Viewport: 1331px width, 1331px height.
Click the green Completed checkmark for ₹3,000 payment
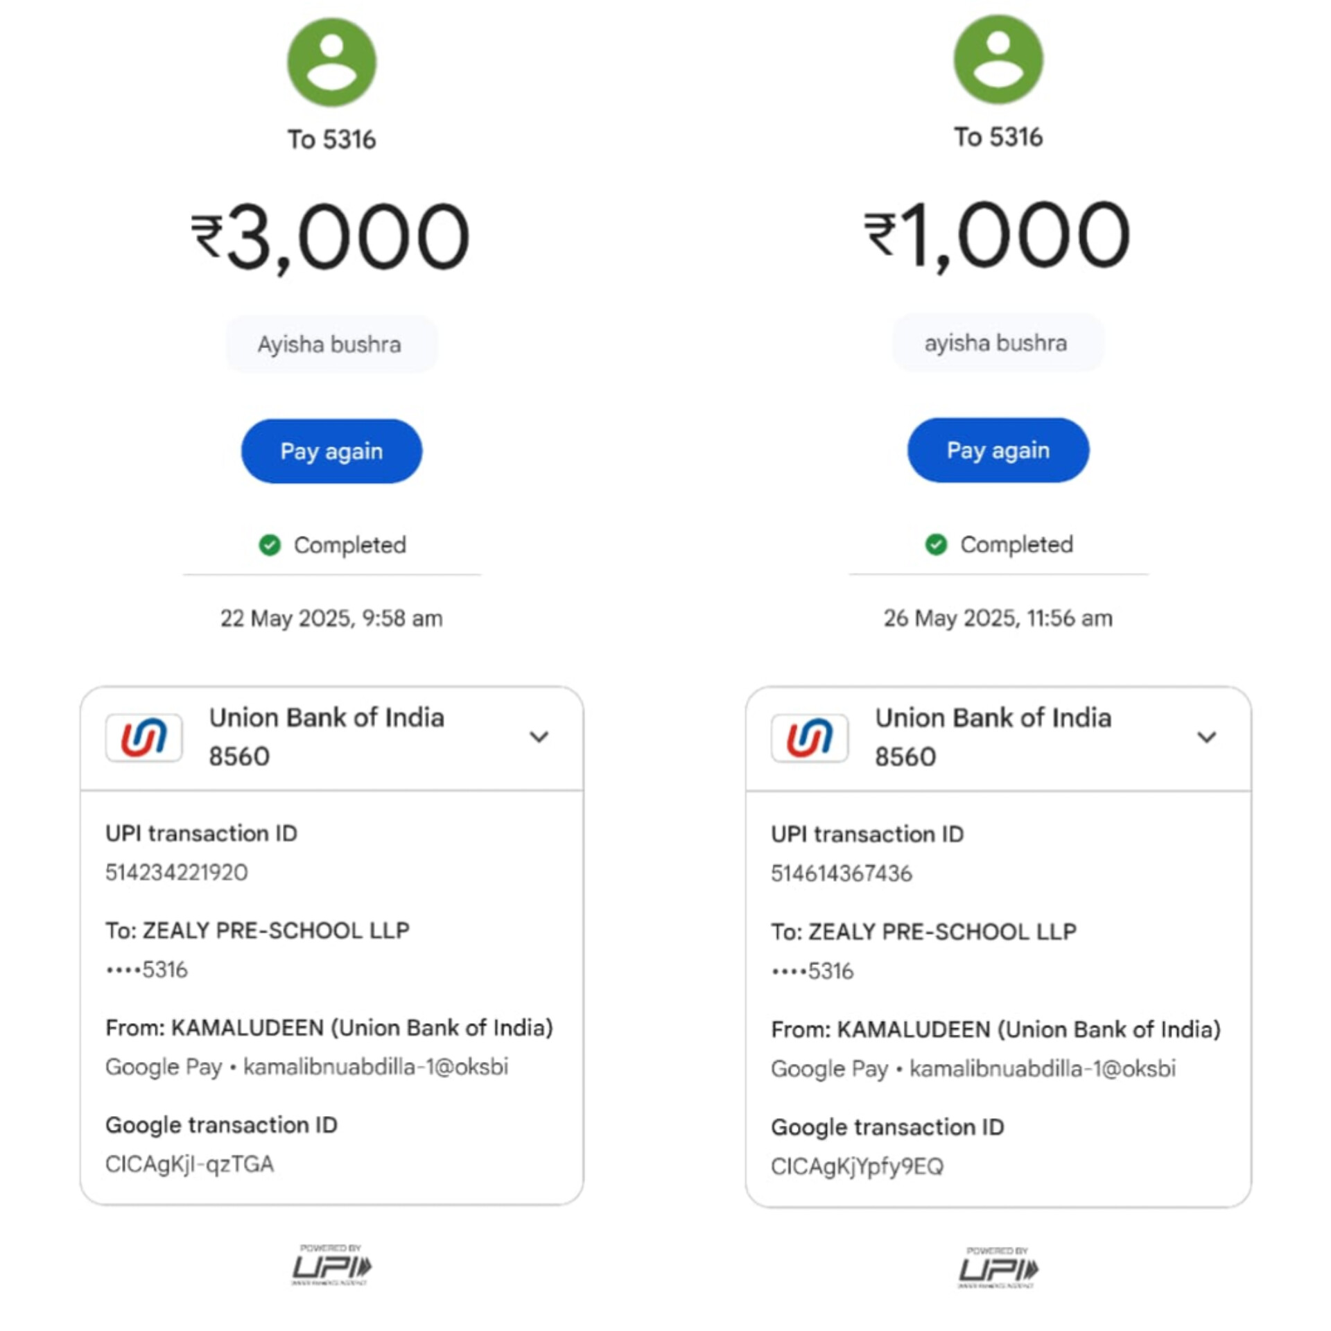tap(270, 546)
